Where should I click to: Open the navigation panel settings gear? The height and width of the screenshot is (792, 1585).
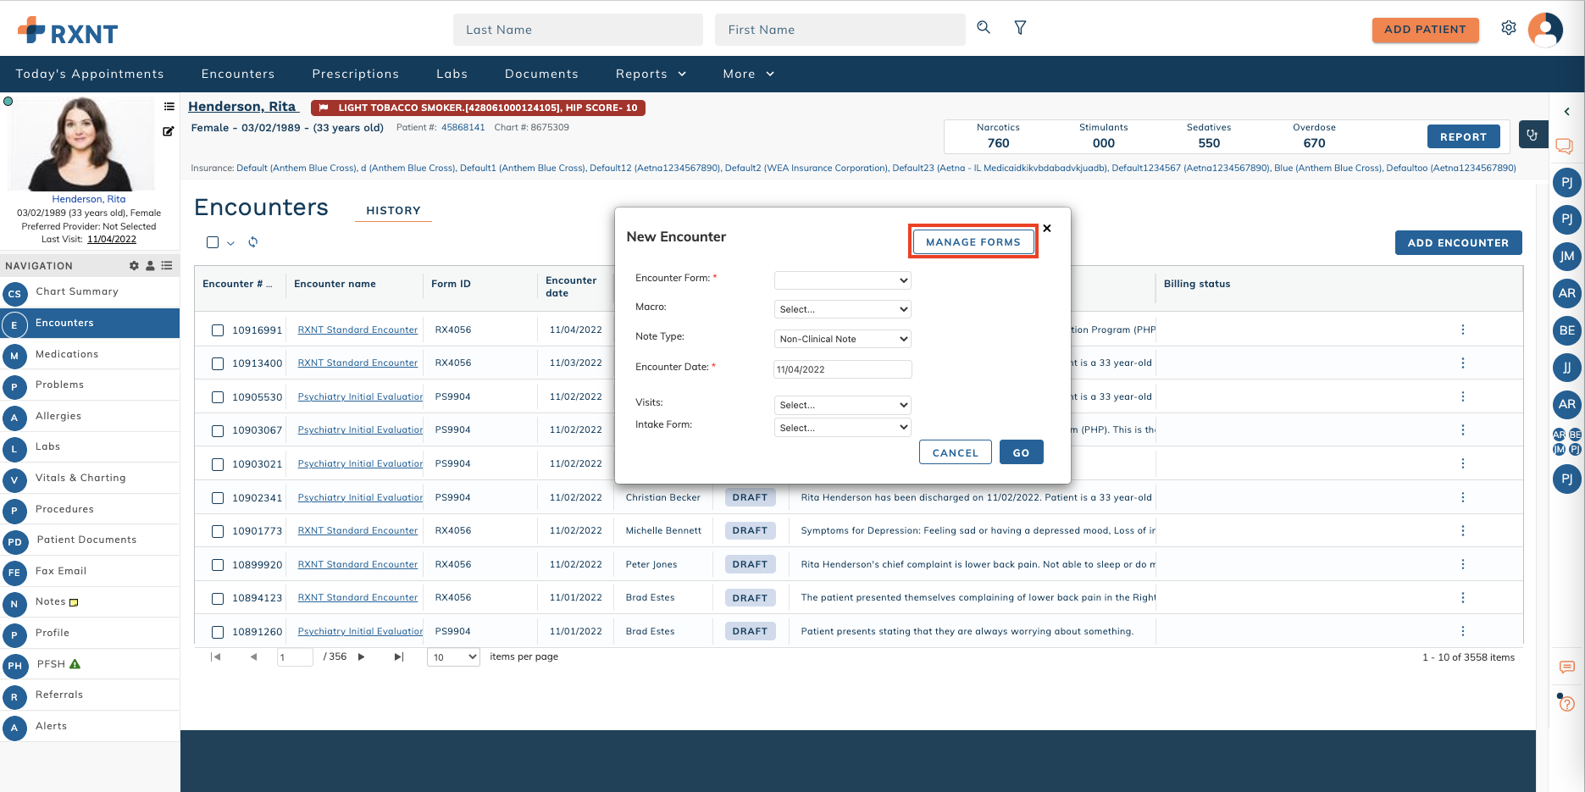click(x=133, y=265)
